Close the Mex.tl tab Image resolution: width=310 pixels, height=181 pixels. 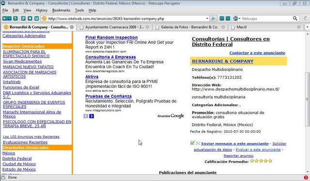click(299, 27)
